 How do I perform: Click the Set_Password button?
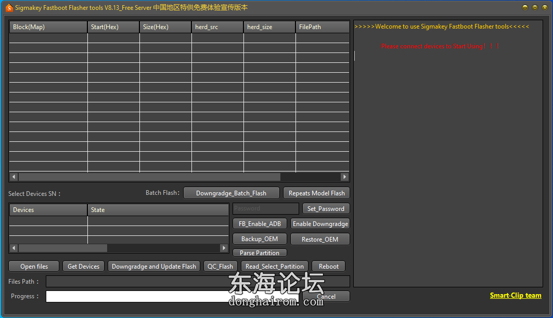(x=326, y=208)
